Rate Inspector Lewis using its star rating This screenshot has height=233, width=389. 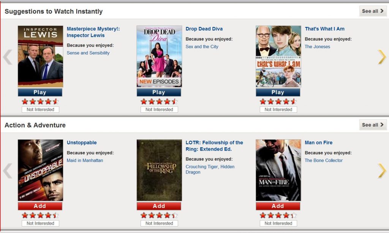[40, 101]
